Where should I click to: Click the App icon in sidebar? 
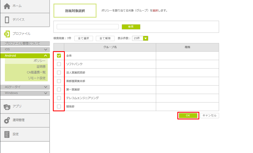coord(7,107)
